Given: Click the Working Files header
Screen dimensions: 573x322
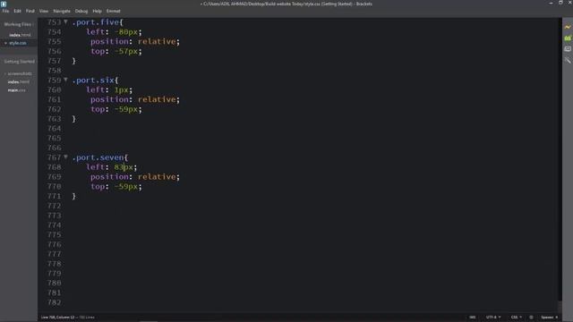Looking at the screenshot, I should tap(18, 24).
